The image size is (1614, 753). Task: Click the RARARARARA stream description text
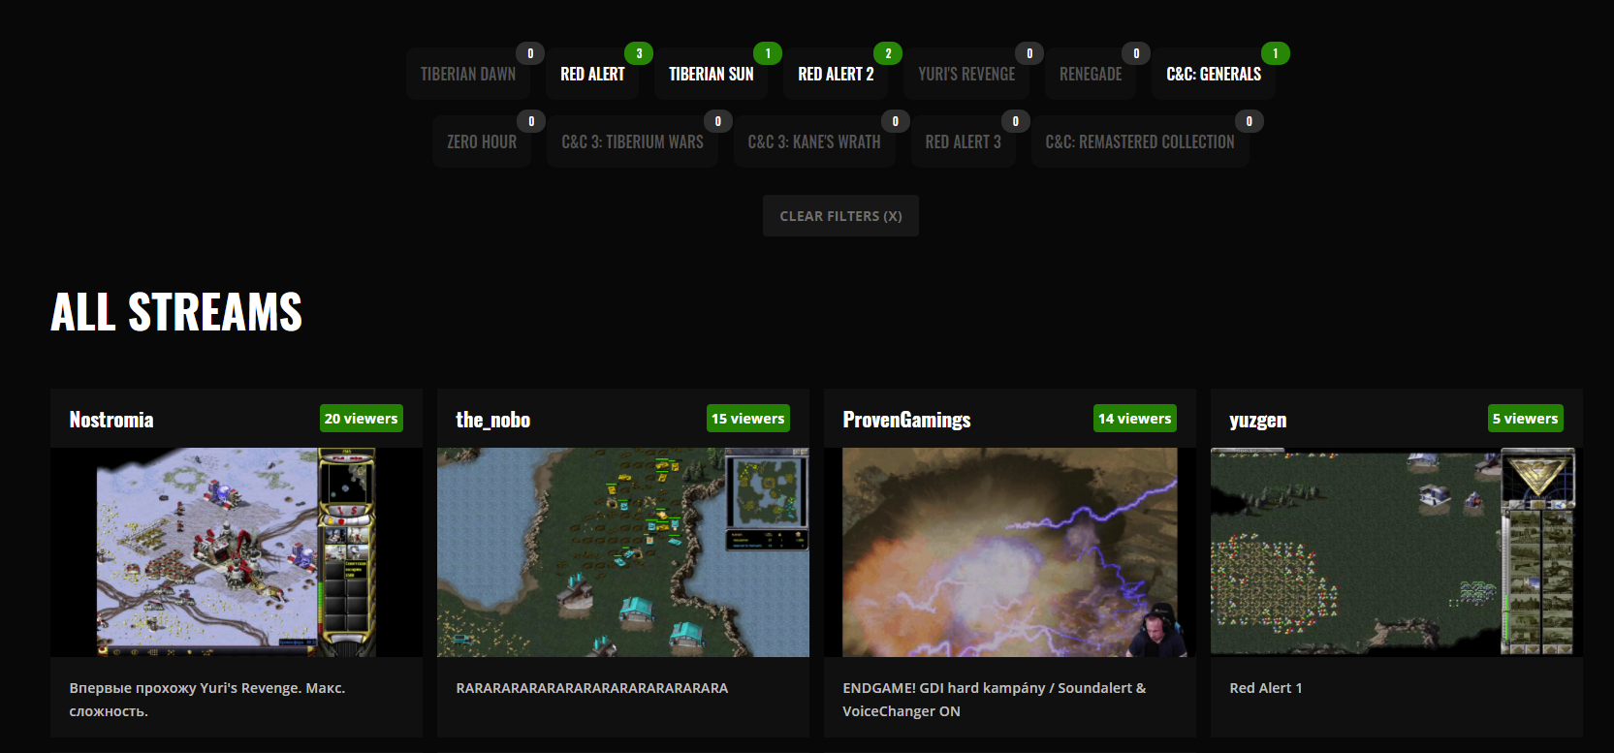click(x=592, y=688)
